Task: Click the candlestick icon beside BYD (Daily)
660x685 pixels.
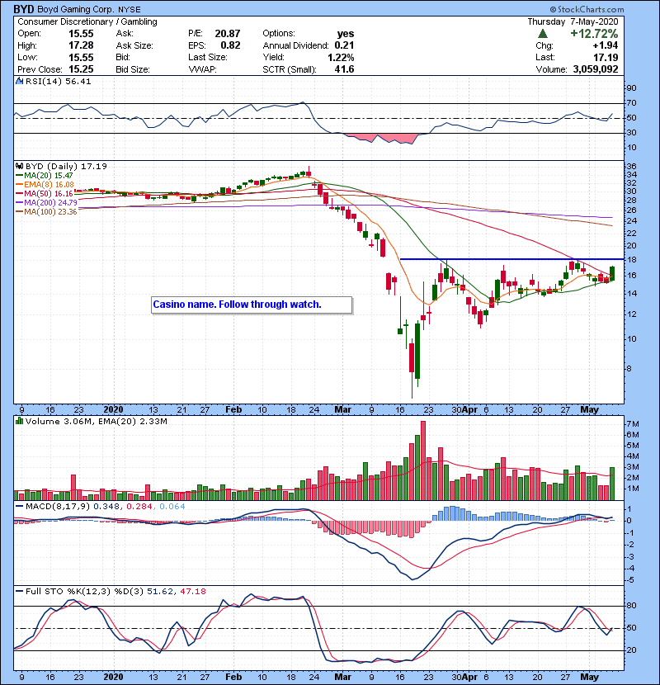Action: (x=19, y=166)
